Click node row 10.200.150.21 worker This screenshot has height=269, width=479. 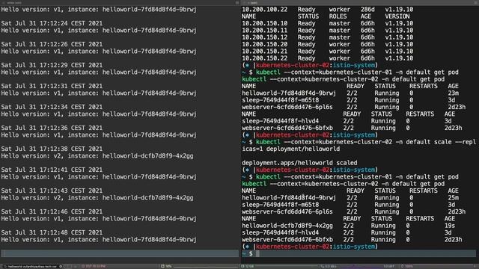tap(328, 52)
